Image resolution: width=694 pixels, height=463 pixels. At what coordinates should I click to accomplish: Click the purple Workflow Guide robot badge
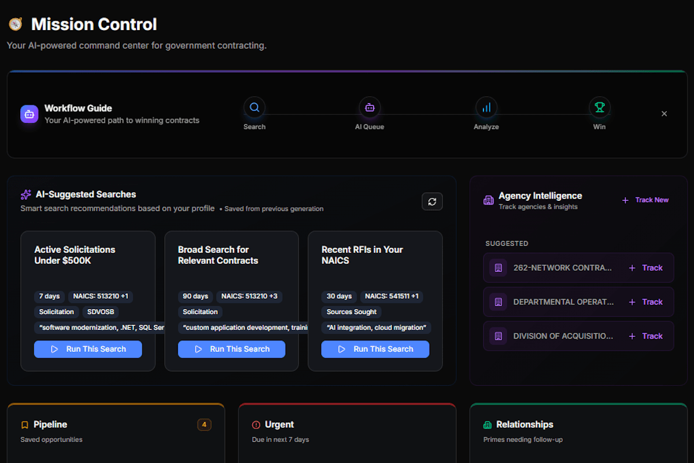[x=29, y=114]
